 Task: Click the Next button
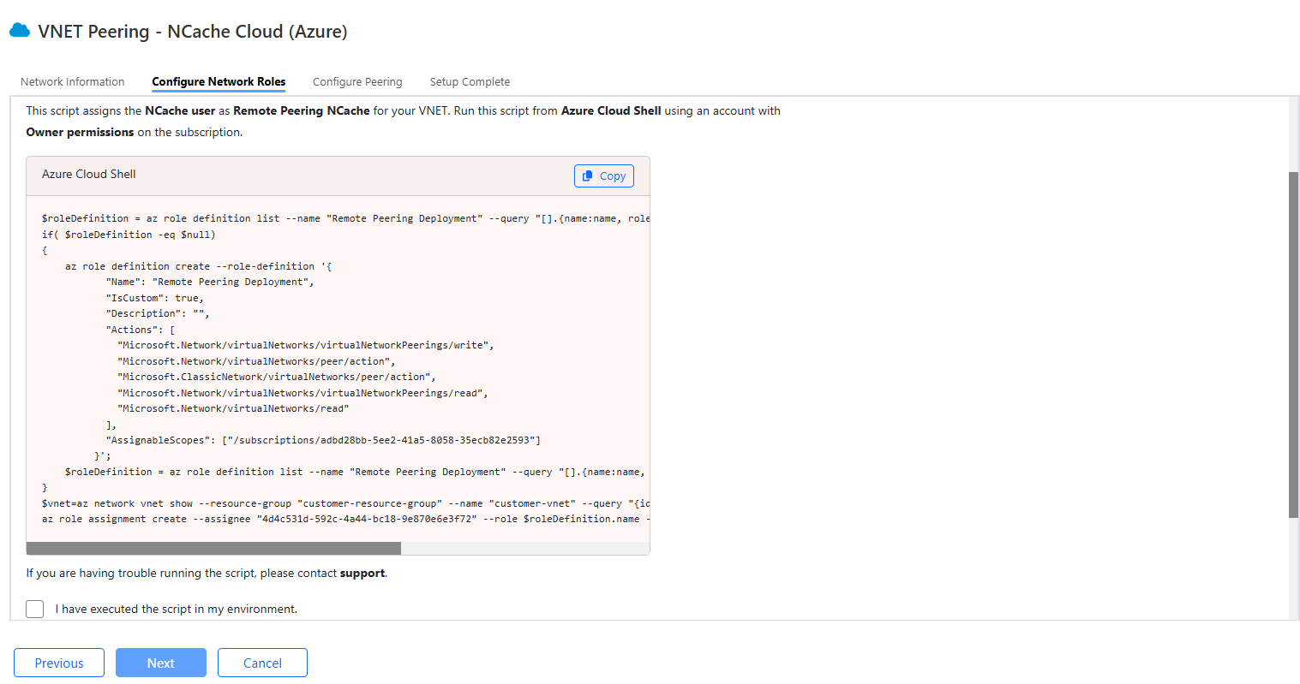click(161, 663)
